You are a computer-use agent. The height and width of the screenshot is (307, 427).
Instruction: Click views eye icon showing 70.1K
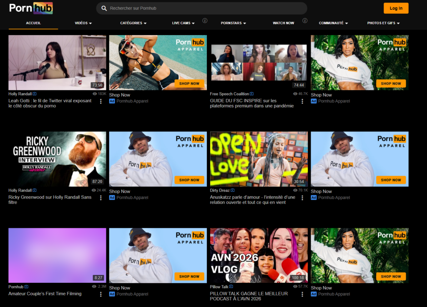click(295, 190)
